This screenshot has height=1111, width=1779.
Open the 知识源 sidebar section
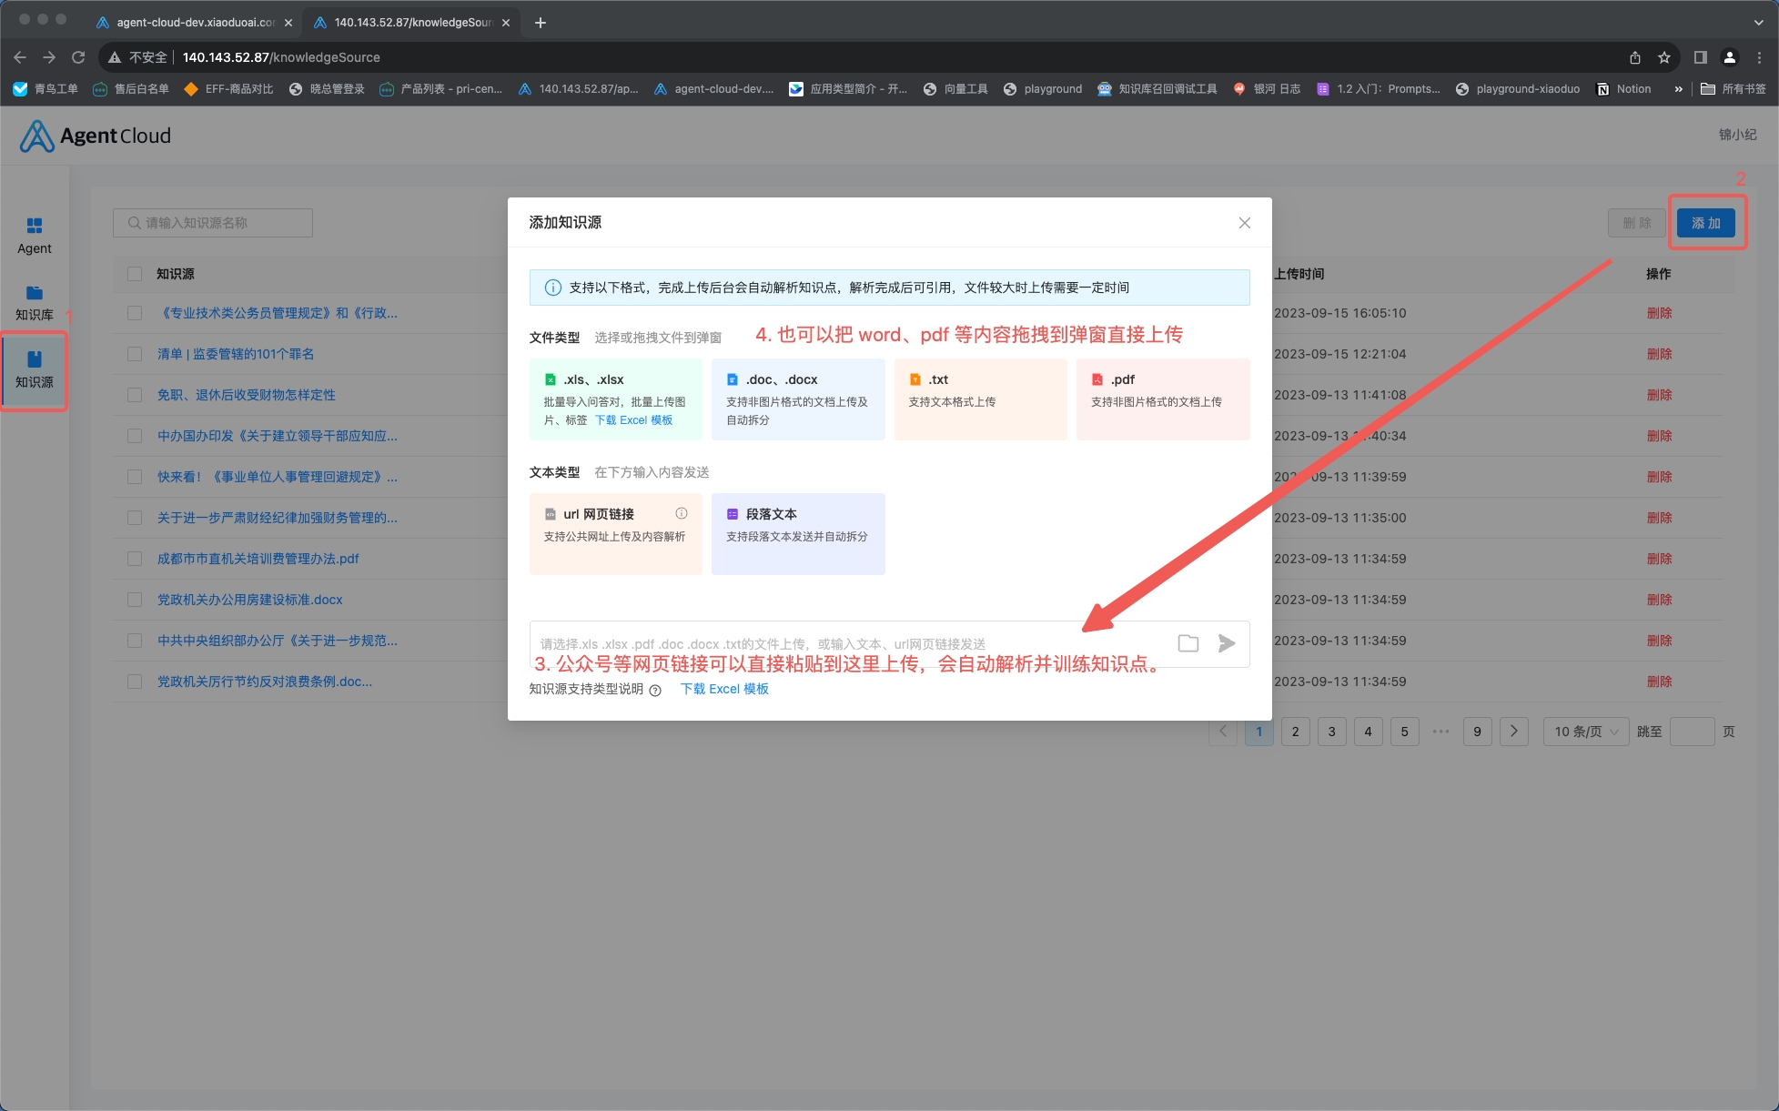[35, 370]
